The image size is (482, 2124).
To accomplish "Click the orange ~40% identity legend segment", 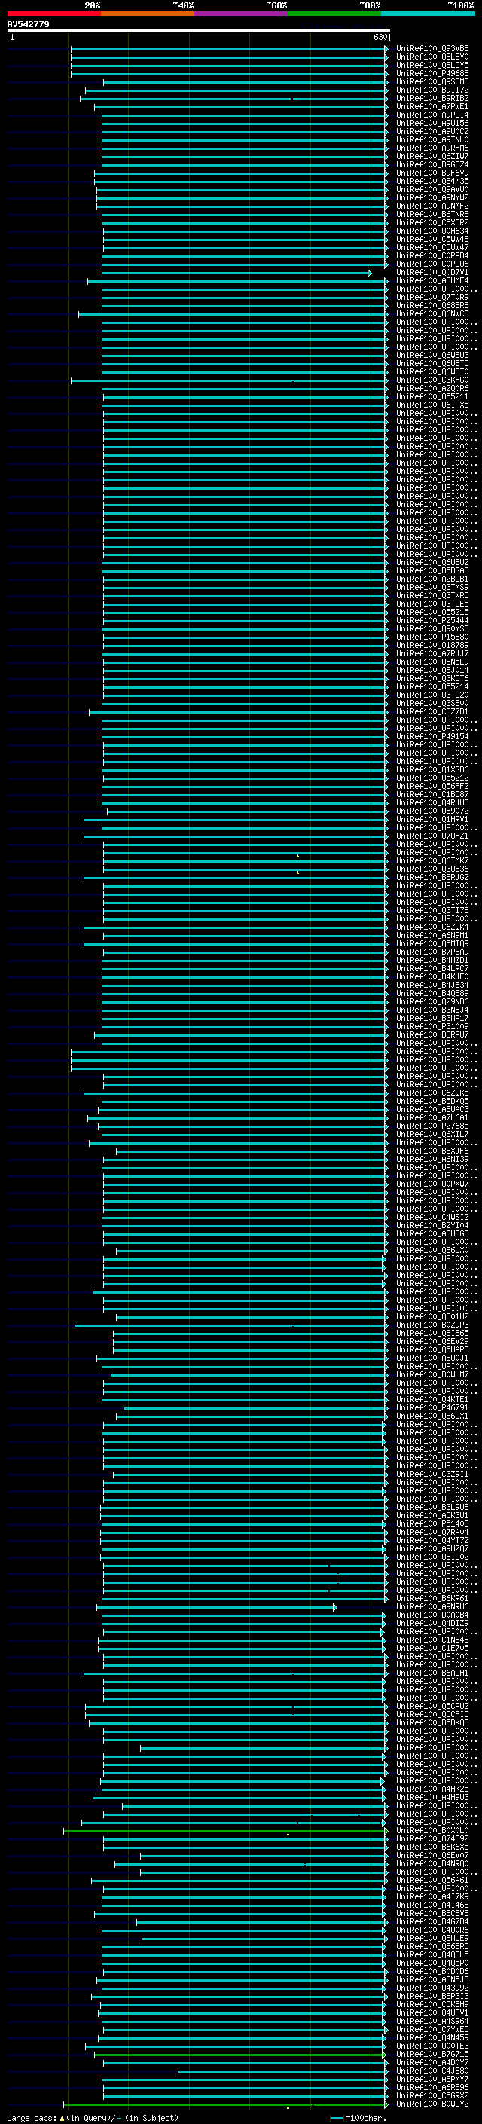I will click(148, 14).
